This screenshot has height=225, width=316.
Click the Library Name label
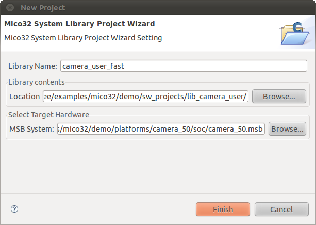coord(32,66)
